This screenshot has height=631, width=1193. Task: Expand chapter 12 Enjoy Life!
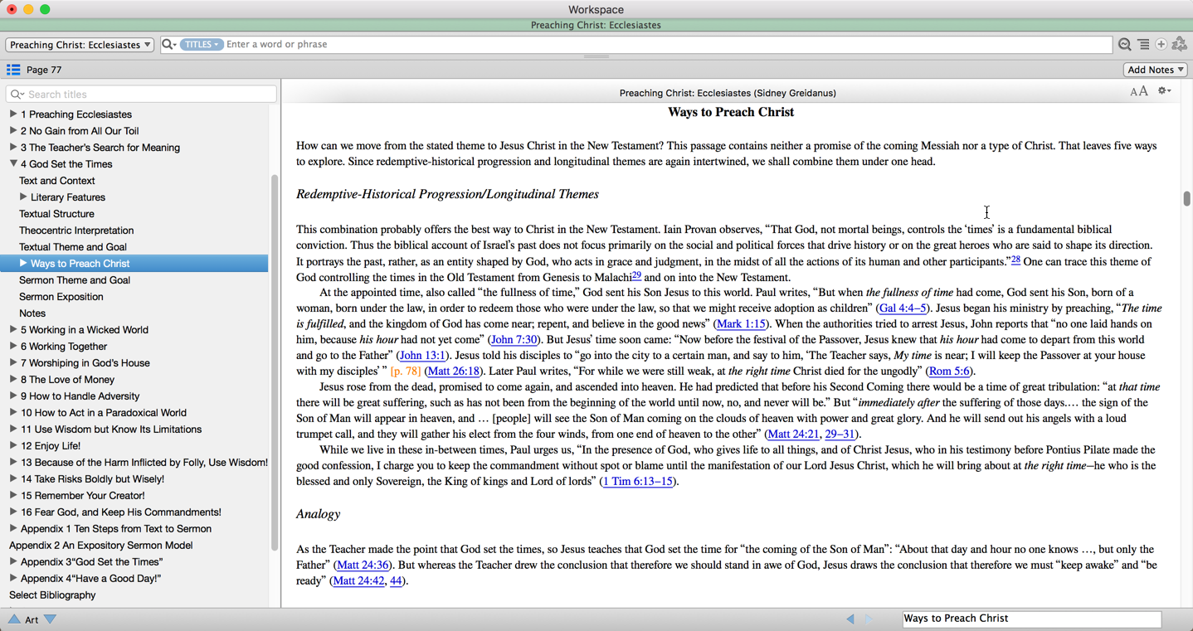tap(13, 446)
